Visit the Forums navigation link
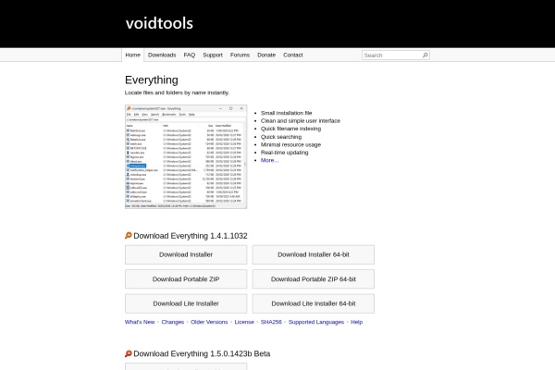 coord(240,55)
